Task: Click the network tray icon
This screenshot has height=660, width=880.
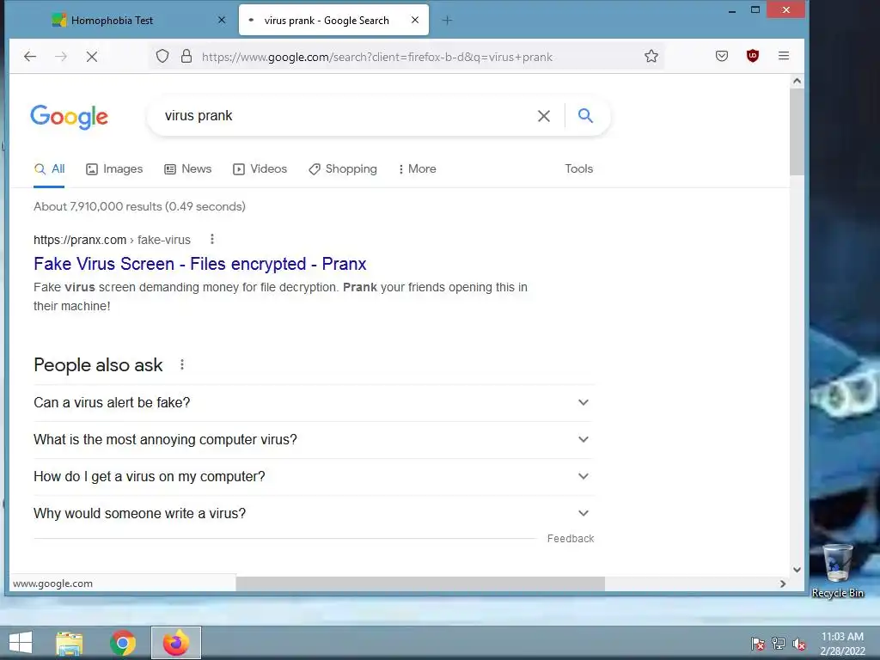Action: click(x=779, y=644)
